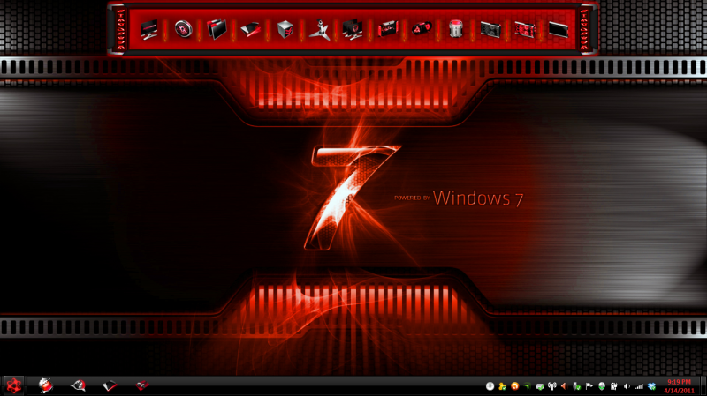Open the red signature folder in the dock
The image size is (707, 396).
pyautogui.click(x=388, y=29)
